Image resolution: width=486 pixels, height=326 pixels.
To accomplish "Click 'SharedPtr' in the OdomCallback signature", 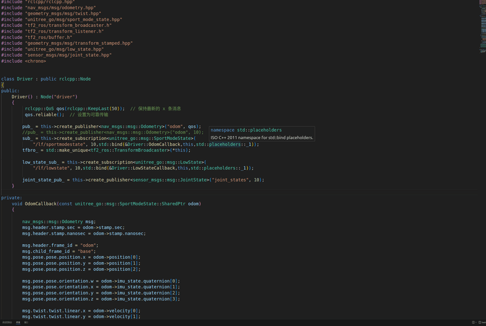I will 173,204.
